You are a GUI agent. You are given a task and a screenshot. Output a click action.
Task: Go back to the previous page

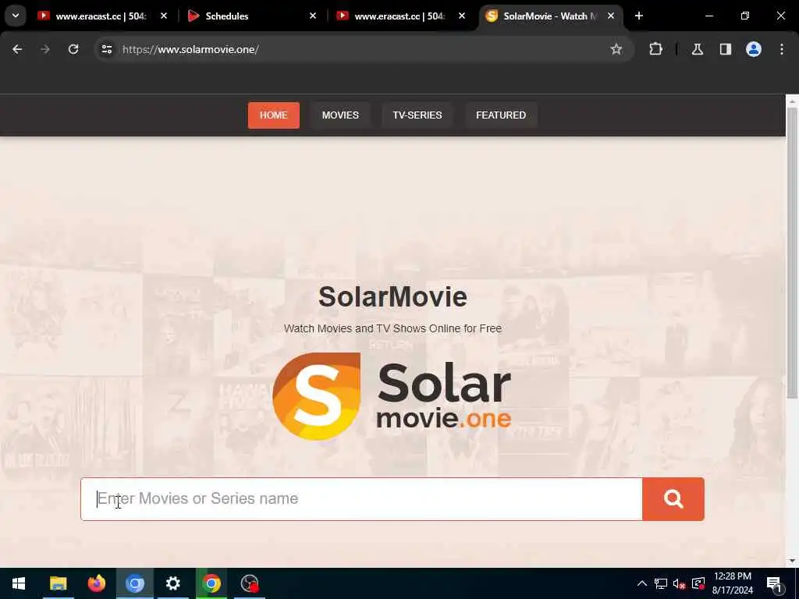point(17,49)
